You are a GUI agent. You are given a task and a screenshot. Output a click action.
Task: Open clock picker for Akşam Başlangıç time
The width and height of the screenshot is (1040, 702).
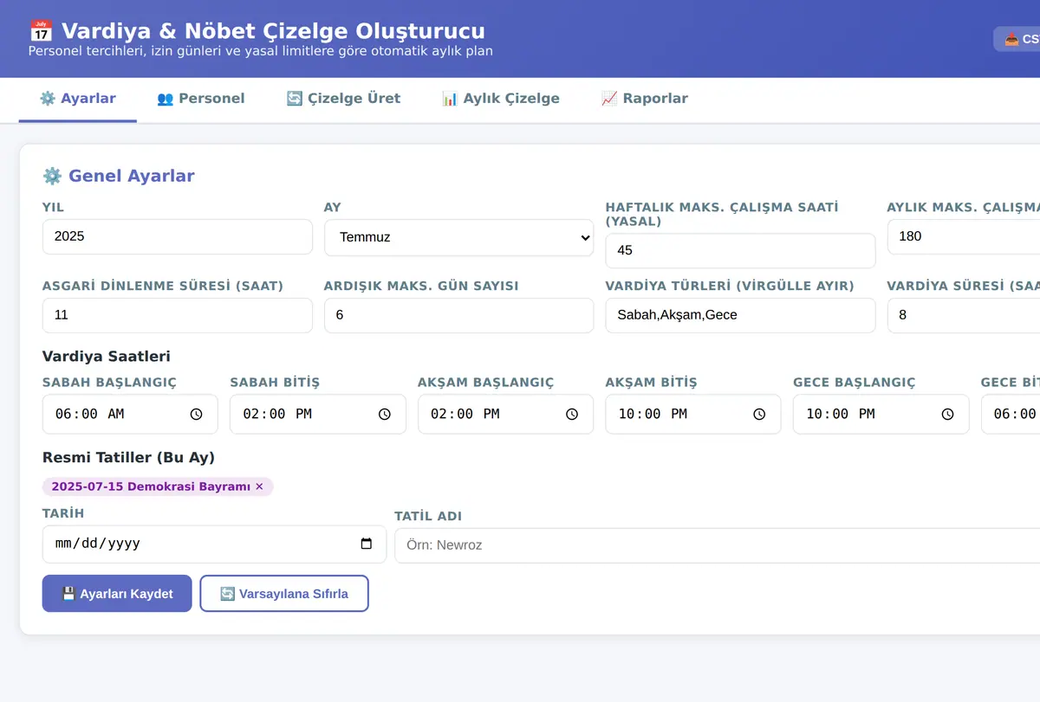click(572, 415)
